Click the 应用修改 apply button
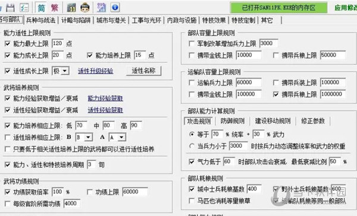 [346, 8]
